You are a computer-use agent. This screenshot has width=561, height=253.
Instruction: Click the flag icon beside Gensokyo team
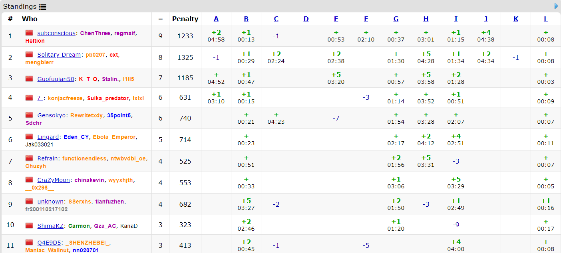click(x=29, y=115)
